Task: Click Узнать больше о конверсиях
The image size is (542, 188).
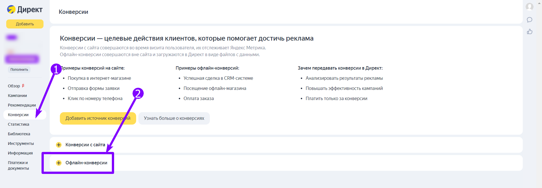Action: [174, 118]
